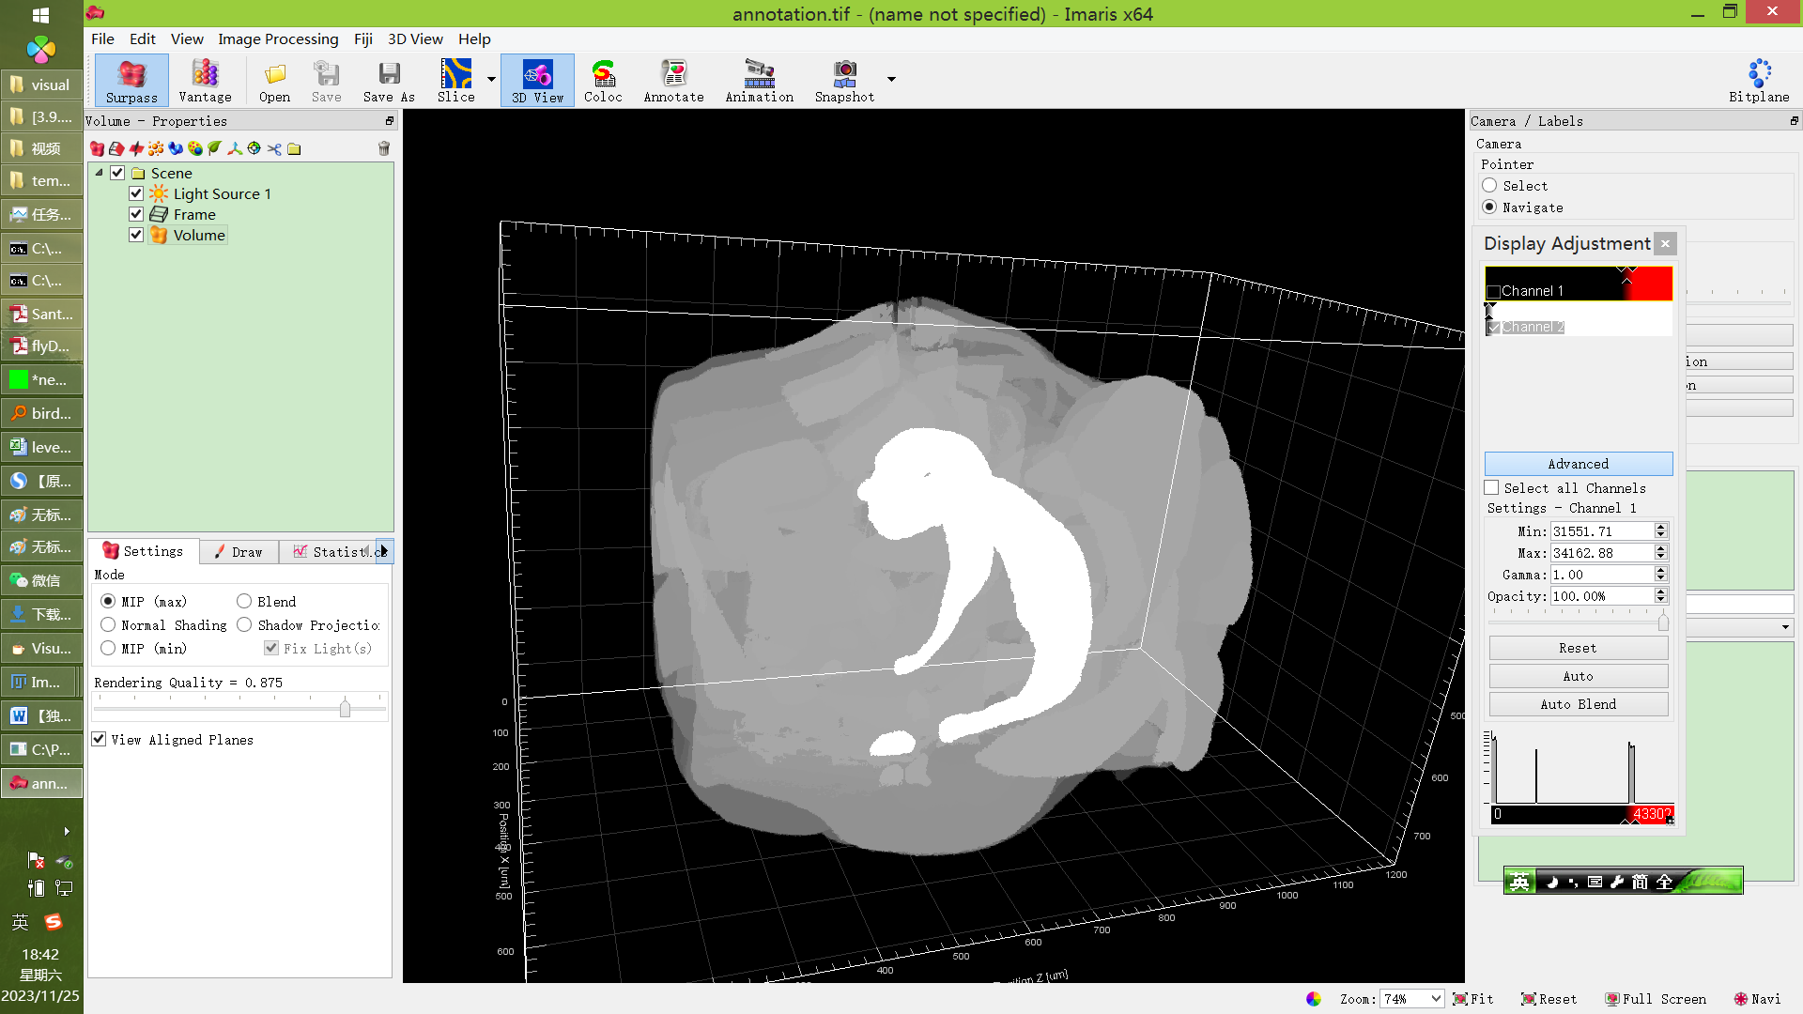Select the Blend rendering mode
This screenshot has width=1803, height=1014.
click(x=244, y=601)
